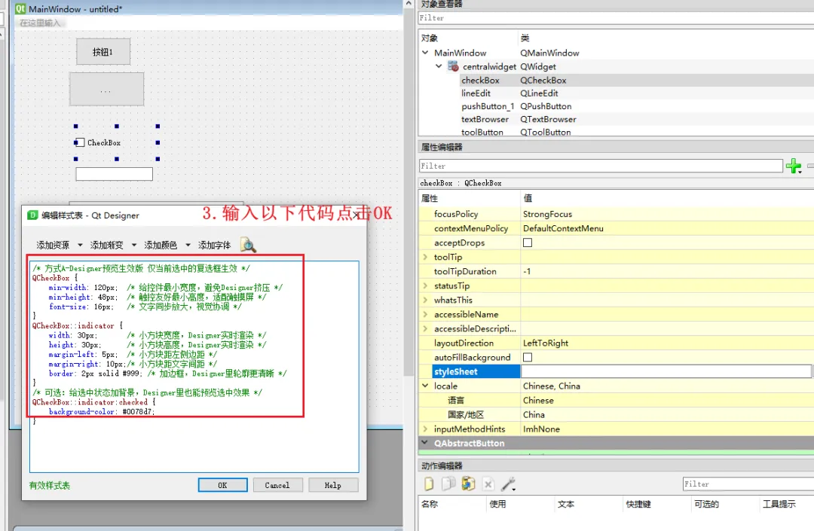
Task: Click the 按钮1 push button on the form
Action: click(x=103, y=52)
